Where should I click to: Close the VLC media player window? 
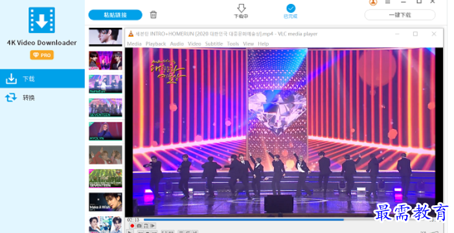pos(434,34)
